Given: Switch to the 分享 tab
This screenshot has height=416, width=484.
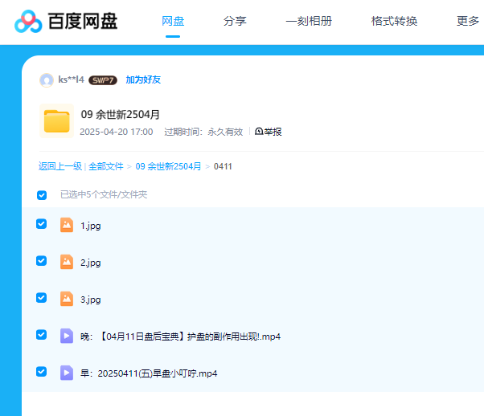Looking at the screenshot, I should [235, 22].
